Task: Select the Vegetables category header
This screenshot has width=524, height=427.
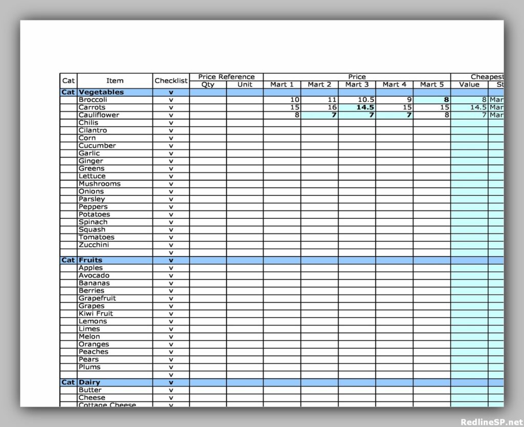Action: (115, 92)
